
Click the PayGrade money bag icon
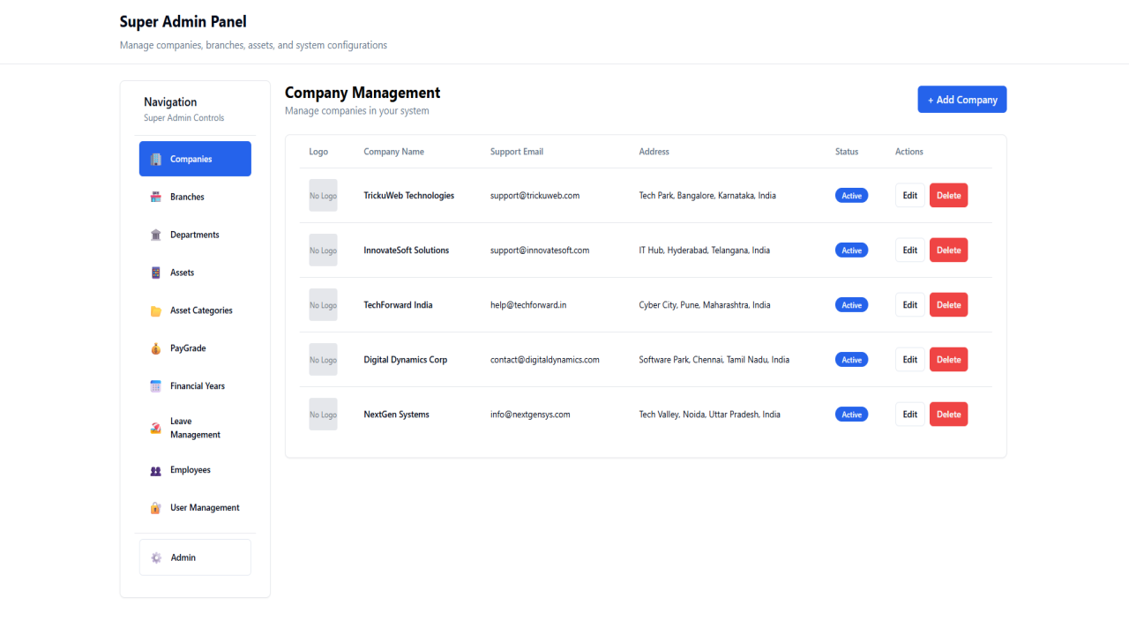(156, 349)
